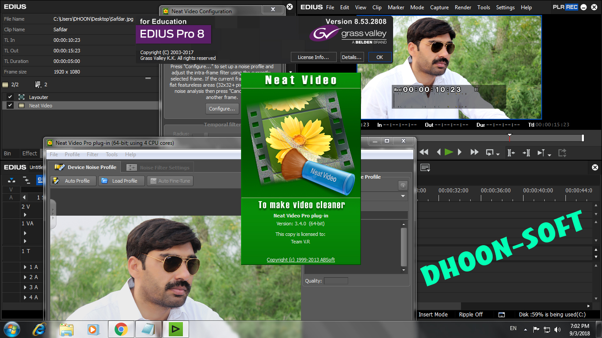Screen dimensions: 602x338
Task: Toggle Insert Mode in the status bar
Action: click(433, 315)
